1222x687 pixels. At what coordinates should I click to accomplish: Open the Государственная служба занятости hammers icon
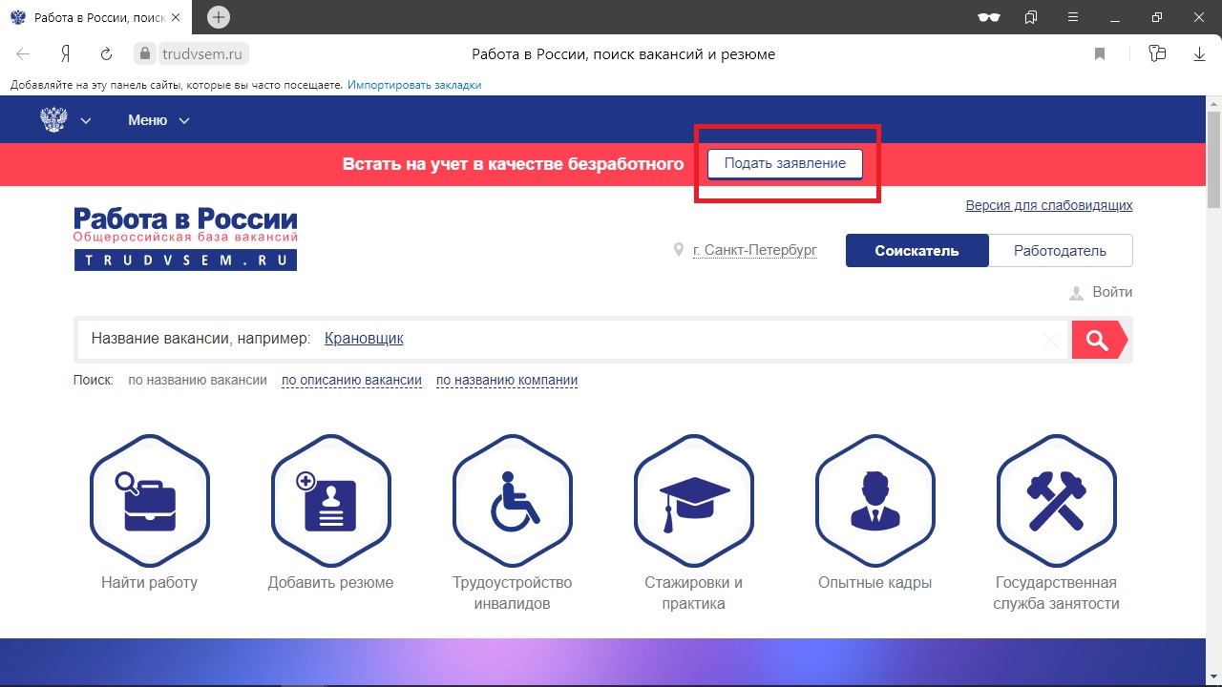point(1056,501)
